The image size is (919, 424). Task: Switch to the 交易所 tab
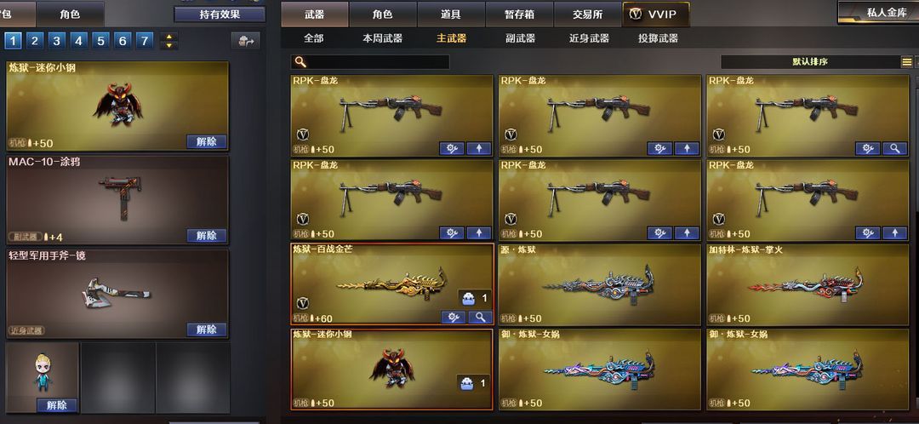(586, 14)
